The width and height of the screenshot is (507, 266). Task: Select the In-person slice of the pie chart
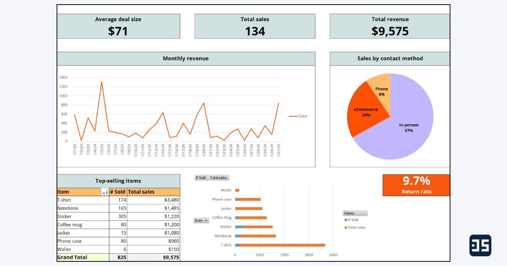point(408,127)
